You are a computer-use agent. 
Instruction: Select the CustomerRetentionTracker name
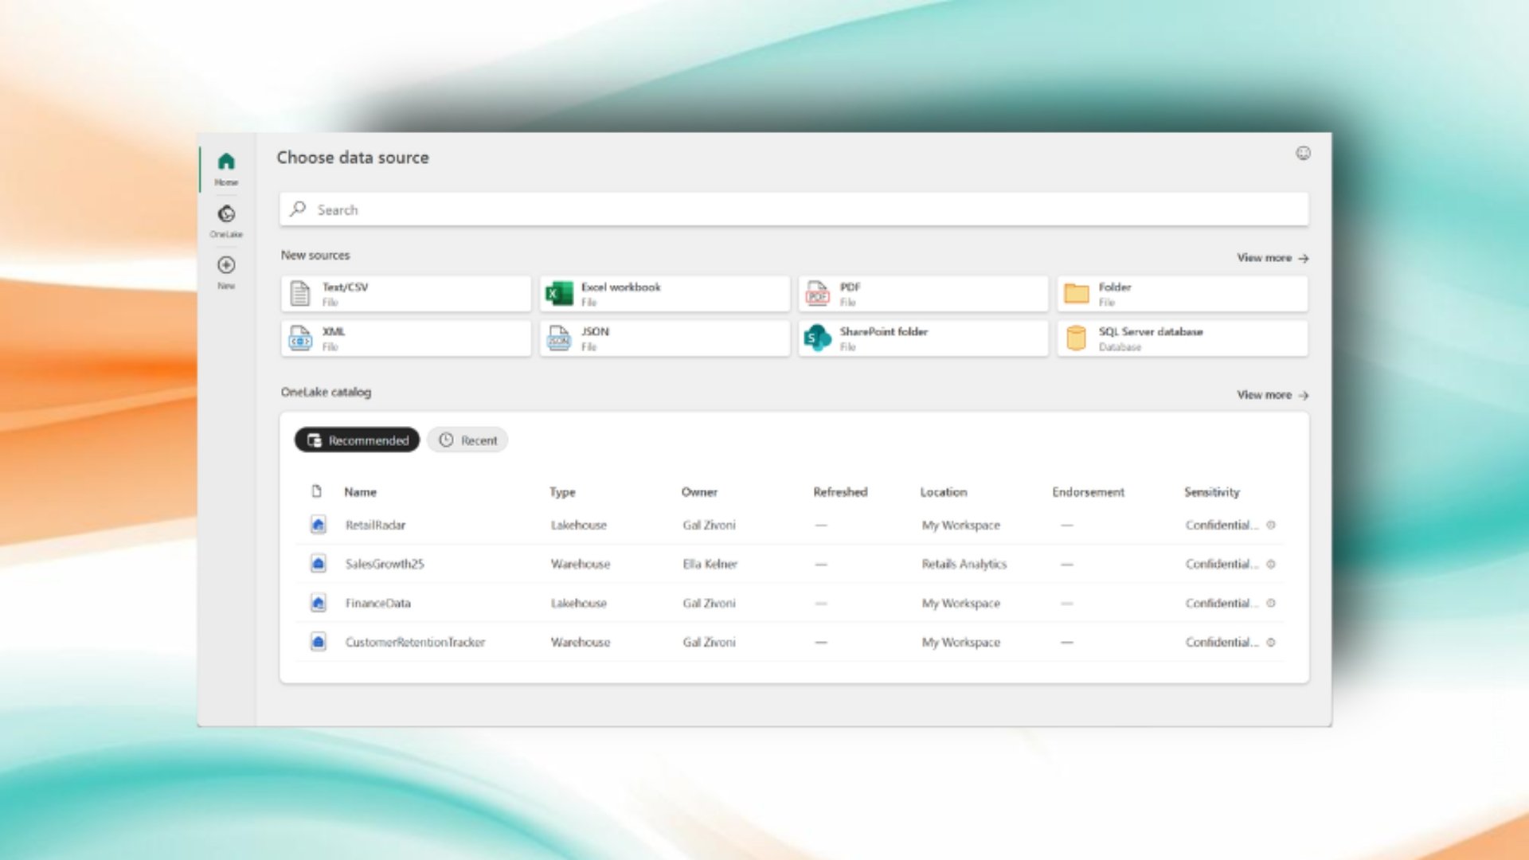tap(415, 642)
